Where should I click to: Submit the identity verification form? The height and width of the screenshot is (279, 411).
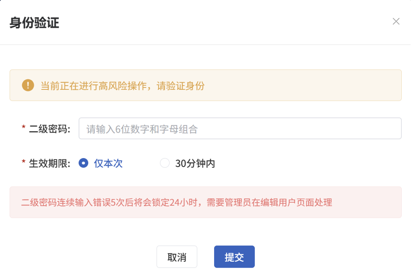234,256
